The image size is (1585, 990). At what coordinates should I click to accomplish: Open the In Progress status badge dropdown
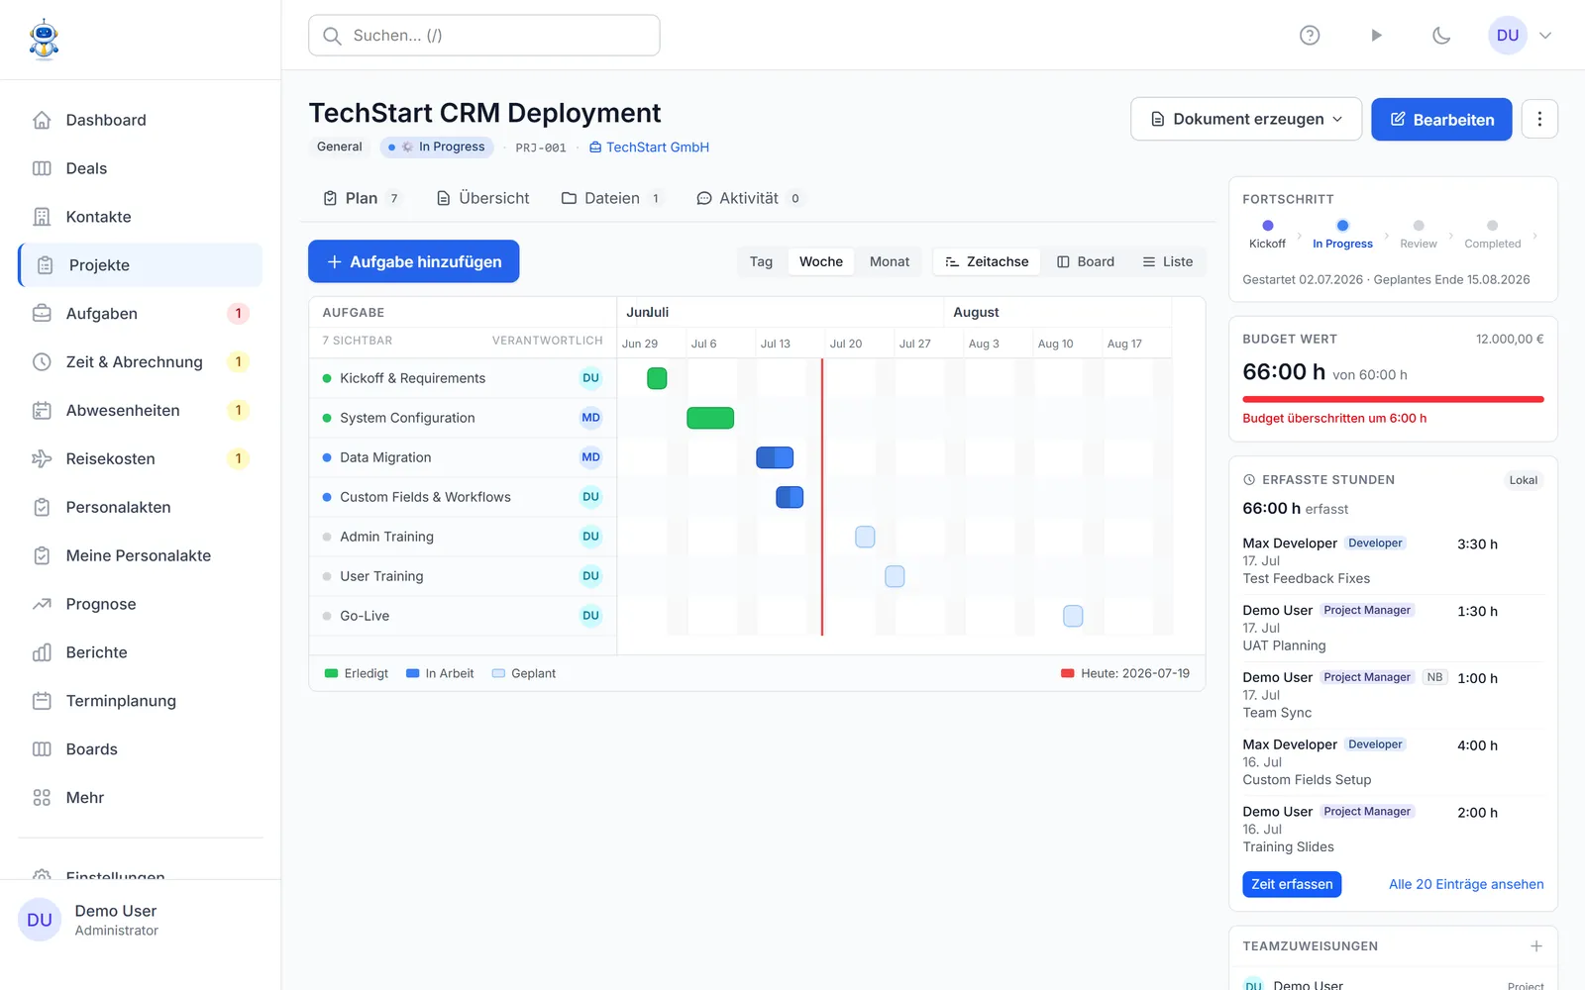pos(437,147)
